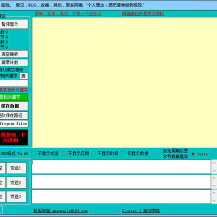Click the HEX格式 5a AA label
This screenshot has height=217, width=217.
point(14,154)
